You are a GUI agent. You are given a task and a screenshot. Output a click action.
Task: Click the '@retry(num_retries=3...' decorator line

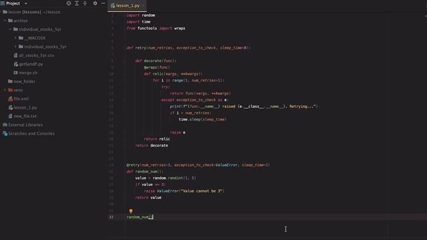coord(198,165)
